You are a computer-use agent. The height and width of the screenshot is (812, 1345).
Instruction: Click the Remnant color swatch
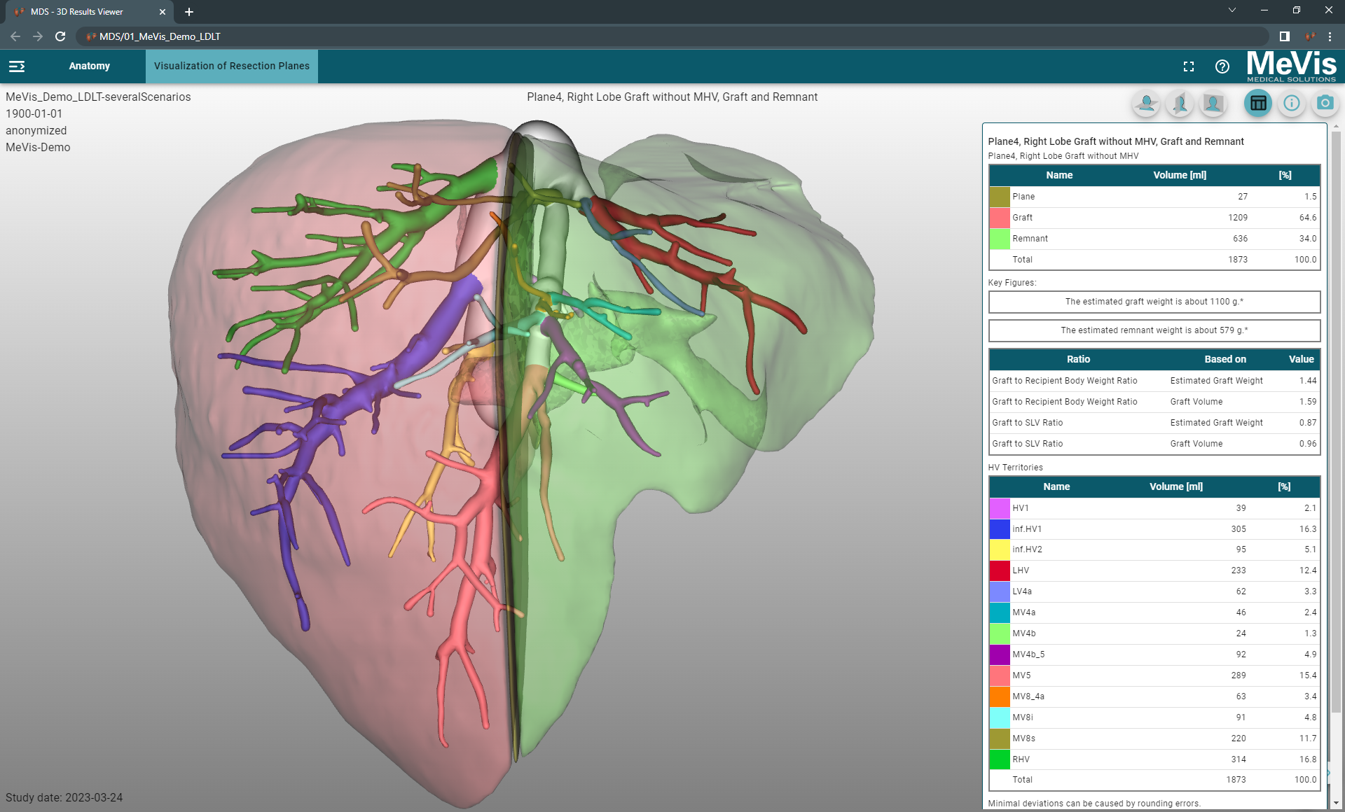(1000, 239)
